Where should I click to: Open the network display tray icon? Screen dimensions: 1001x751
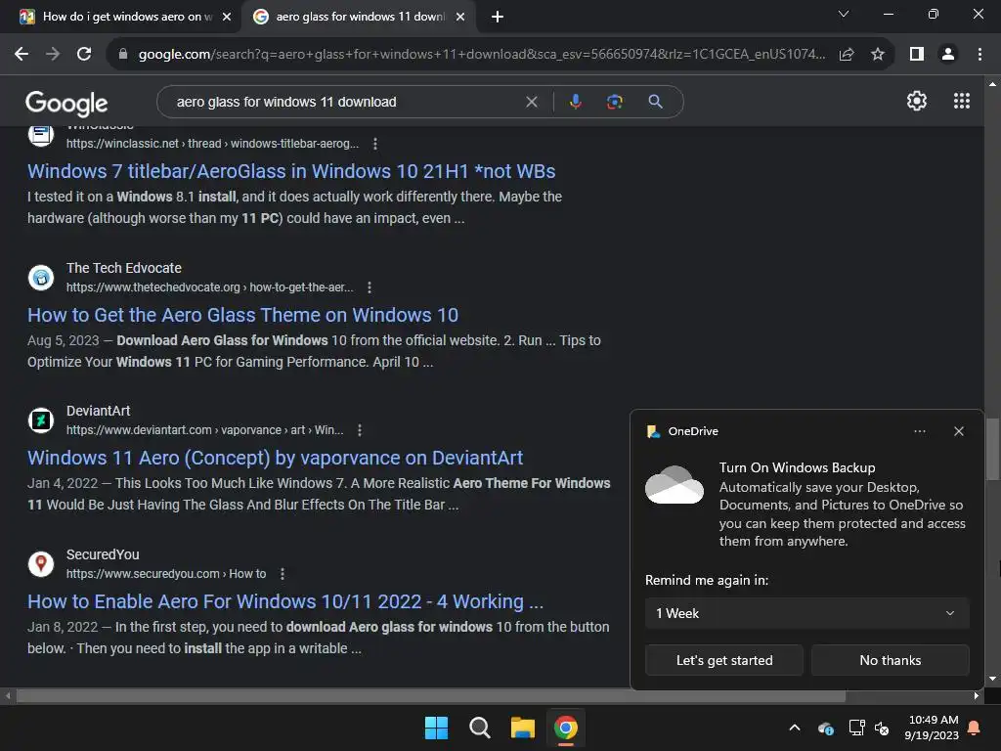tap(855, 728)
